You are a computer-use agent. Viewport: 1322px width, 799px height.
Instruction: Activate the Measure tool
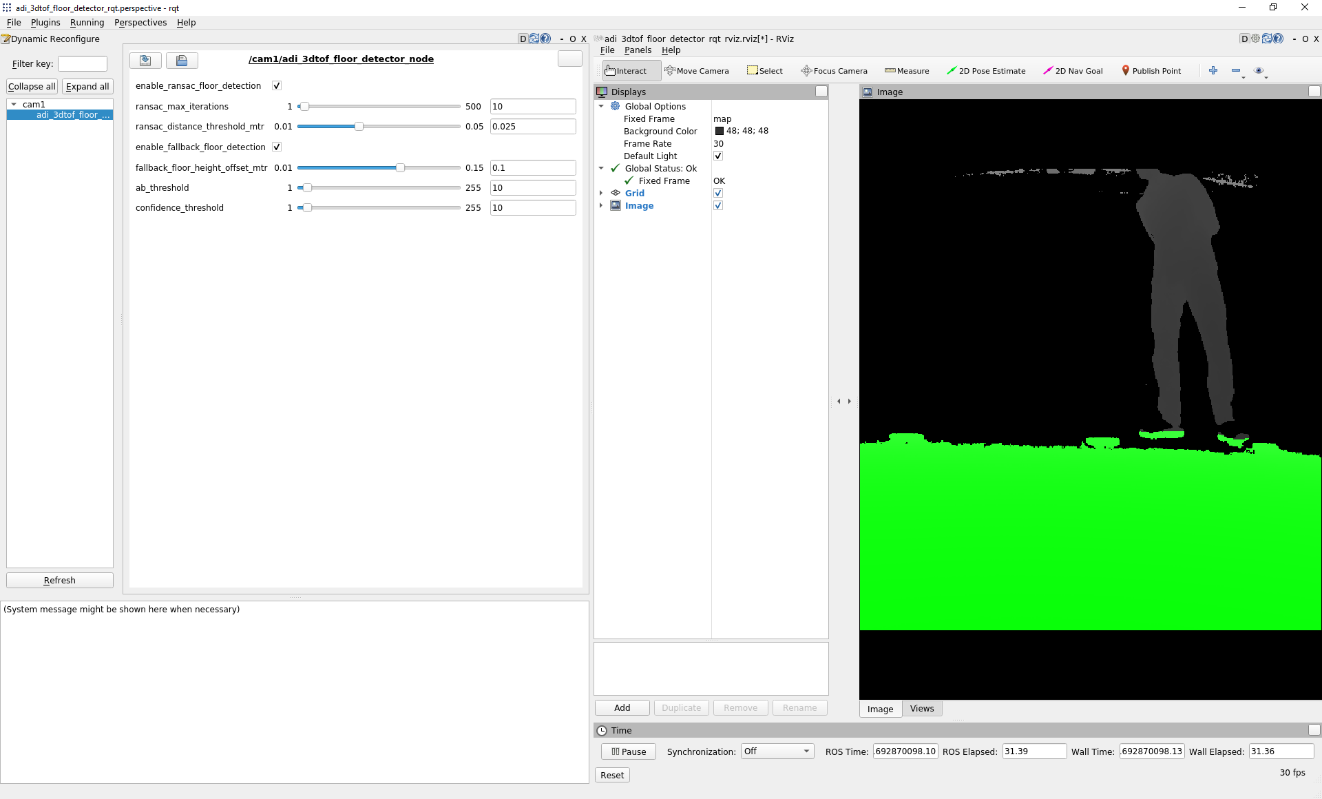point(907,71)
